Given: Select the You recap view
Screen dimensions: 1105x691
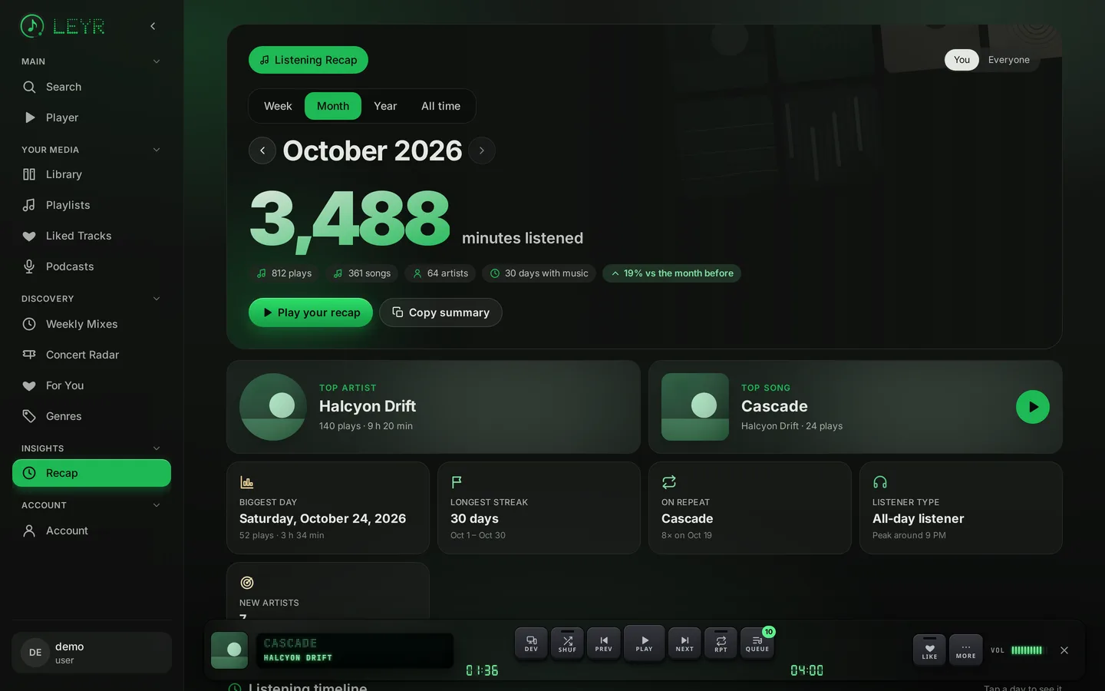Looking at the screenshot, I should pos(962,60).
